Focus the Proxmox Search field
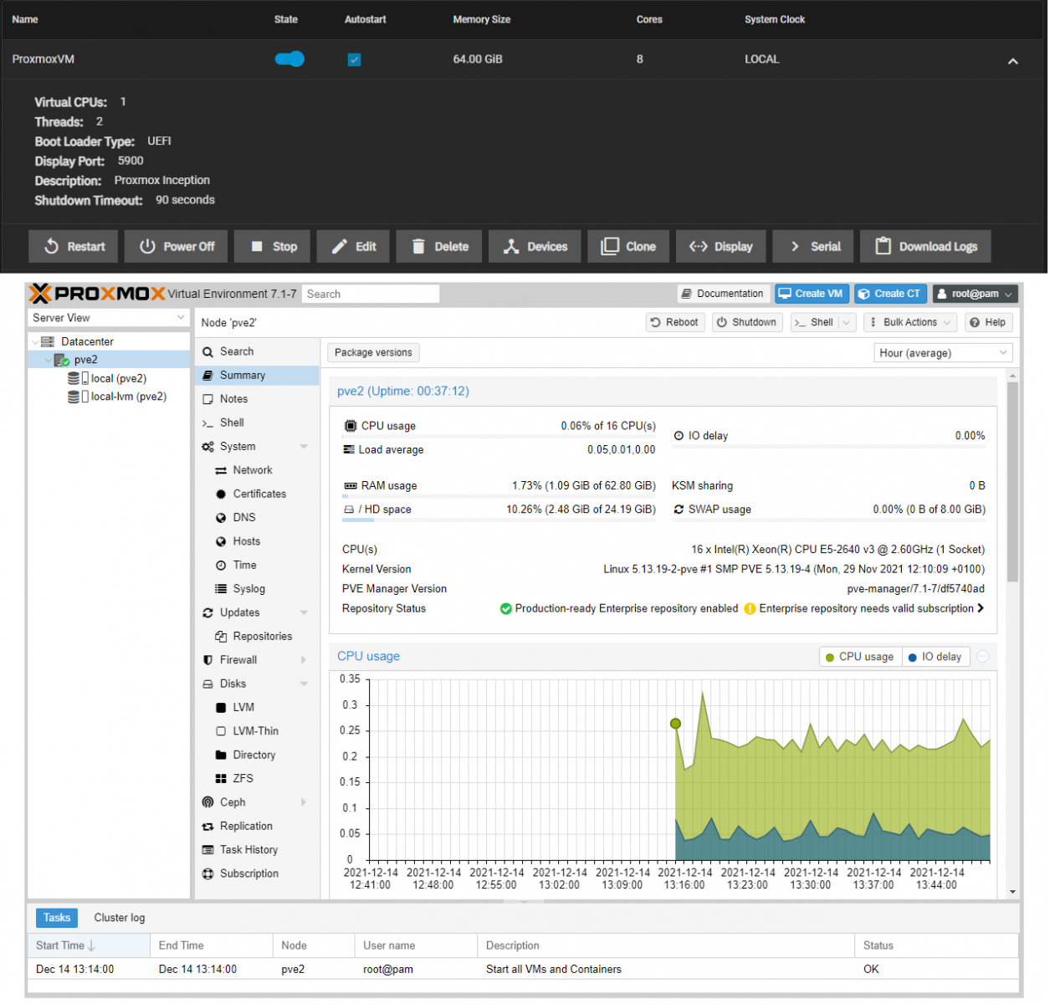Screen dimensions: 1050x1004 pos(371,295)
